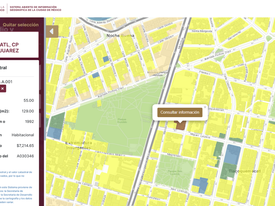Close the Consultar información popup
The image size is (275, 206).
pyautogui.click(x=205, y=107)
